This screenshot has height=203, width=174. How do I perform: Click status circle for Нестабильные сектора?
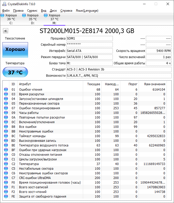[x=6, y=169]
